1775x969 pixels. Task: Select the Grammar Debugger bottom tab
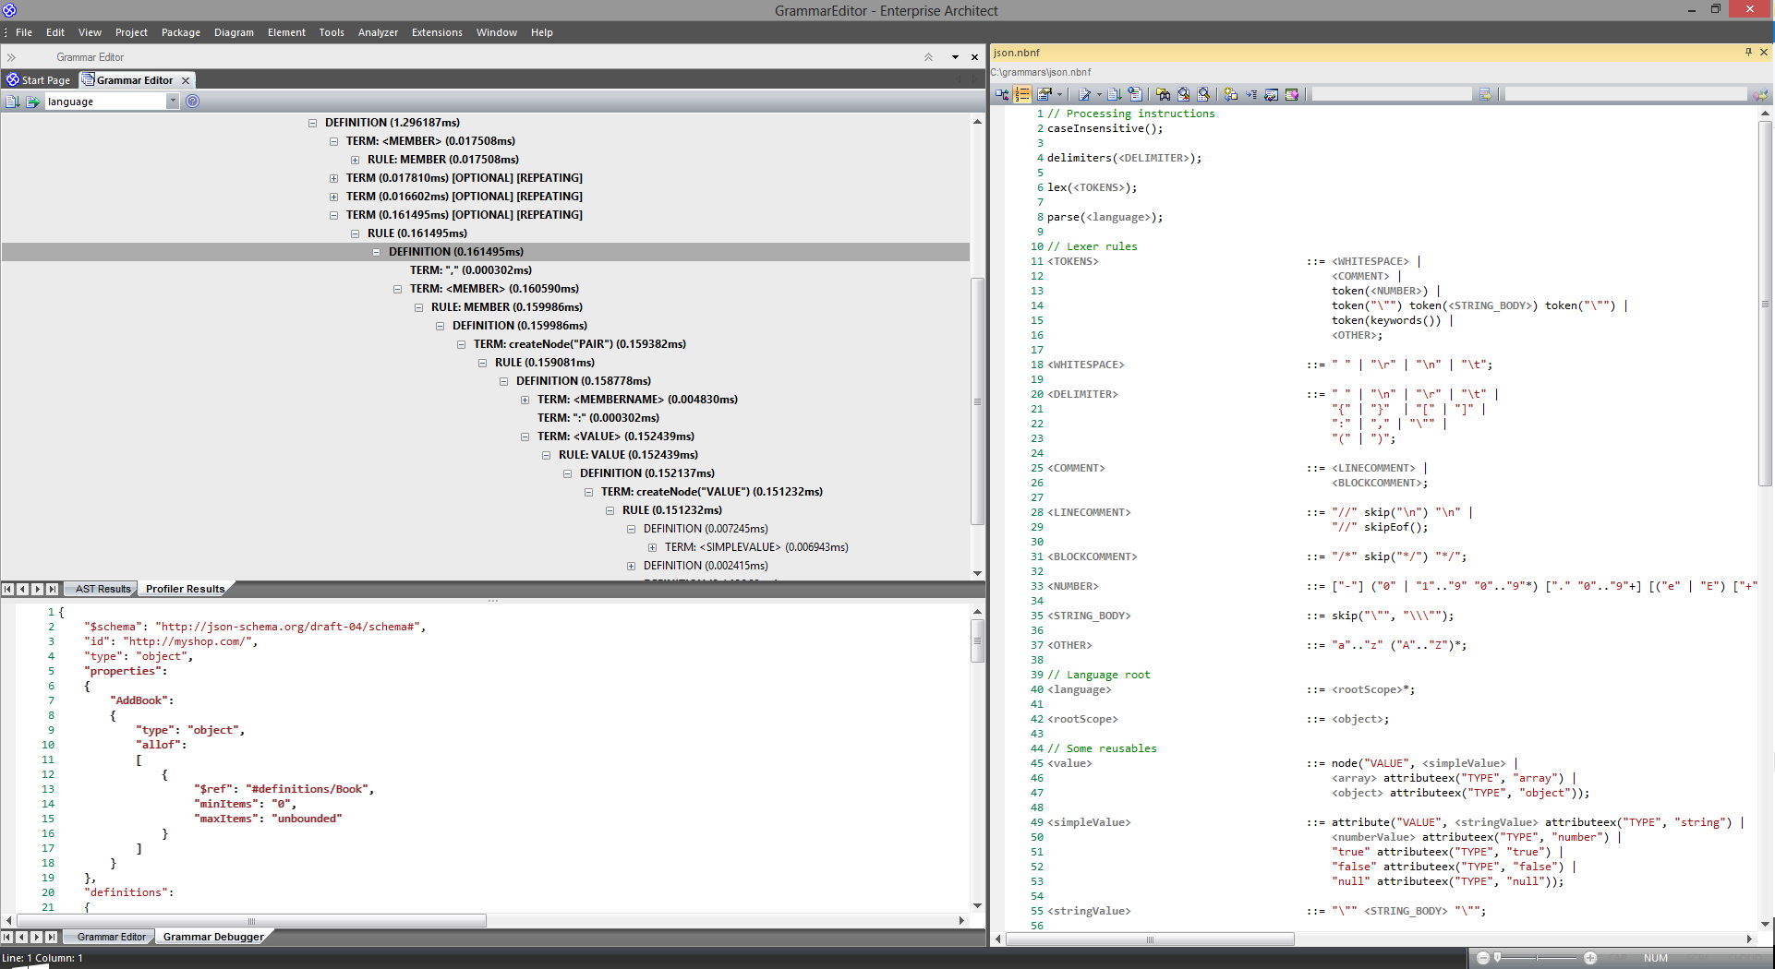[213, 937]
